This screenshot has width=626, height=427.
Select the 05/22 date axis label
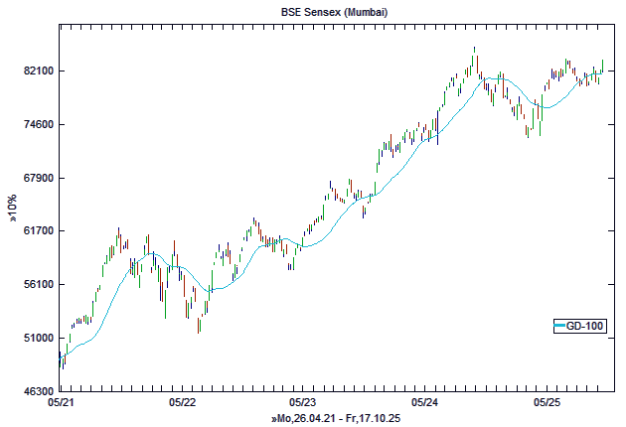(x=183, y=403)
